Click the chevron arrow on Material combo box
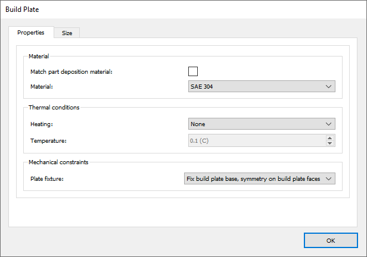 pyautogui.click(x=329, y=87)
